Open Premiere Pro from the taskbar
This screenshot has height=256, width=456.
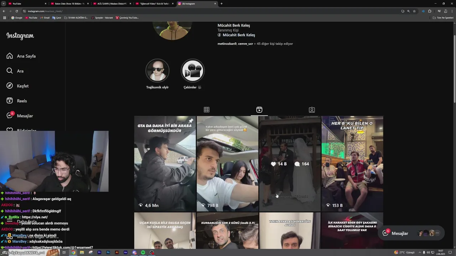click(x=99, y=252)
